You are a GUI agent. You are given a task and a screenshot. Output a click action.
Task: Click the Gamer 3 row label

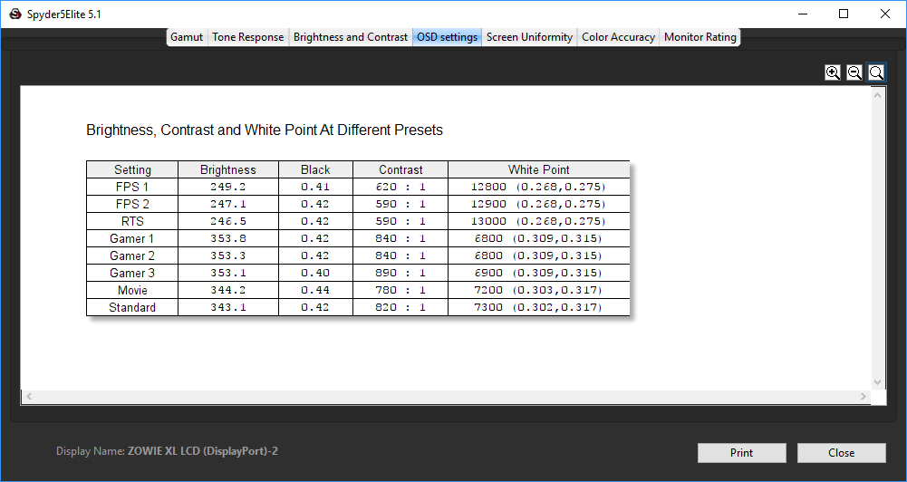[132, 273]
